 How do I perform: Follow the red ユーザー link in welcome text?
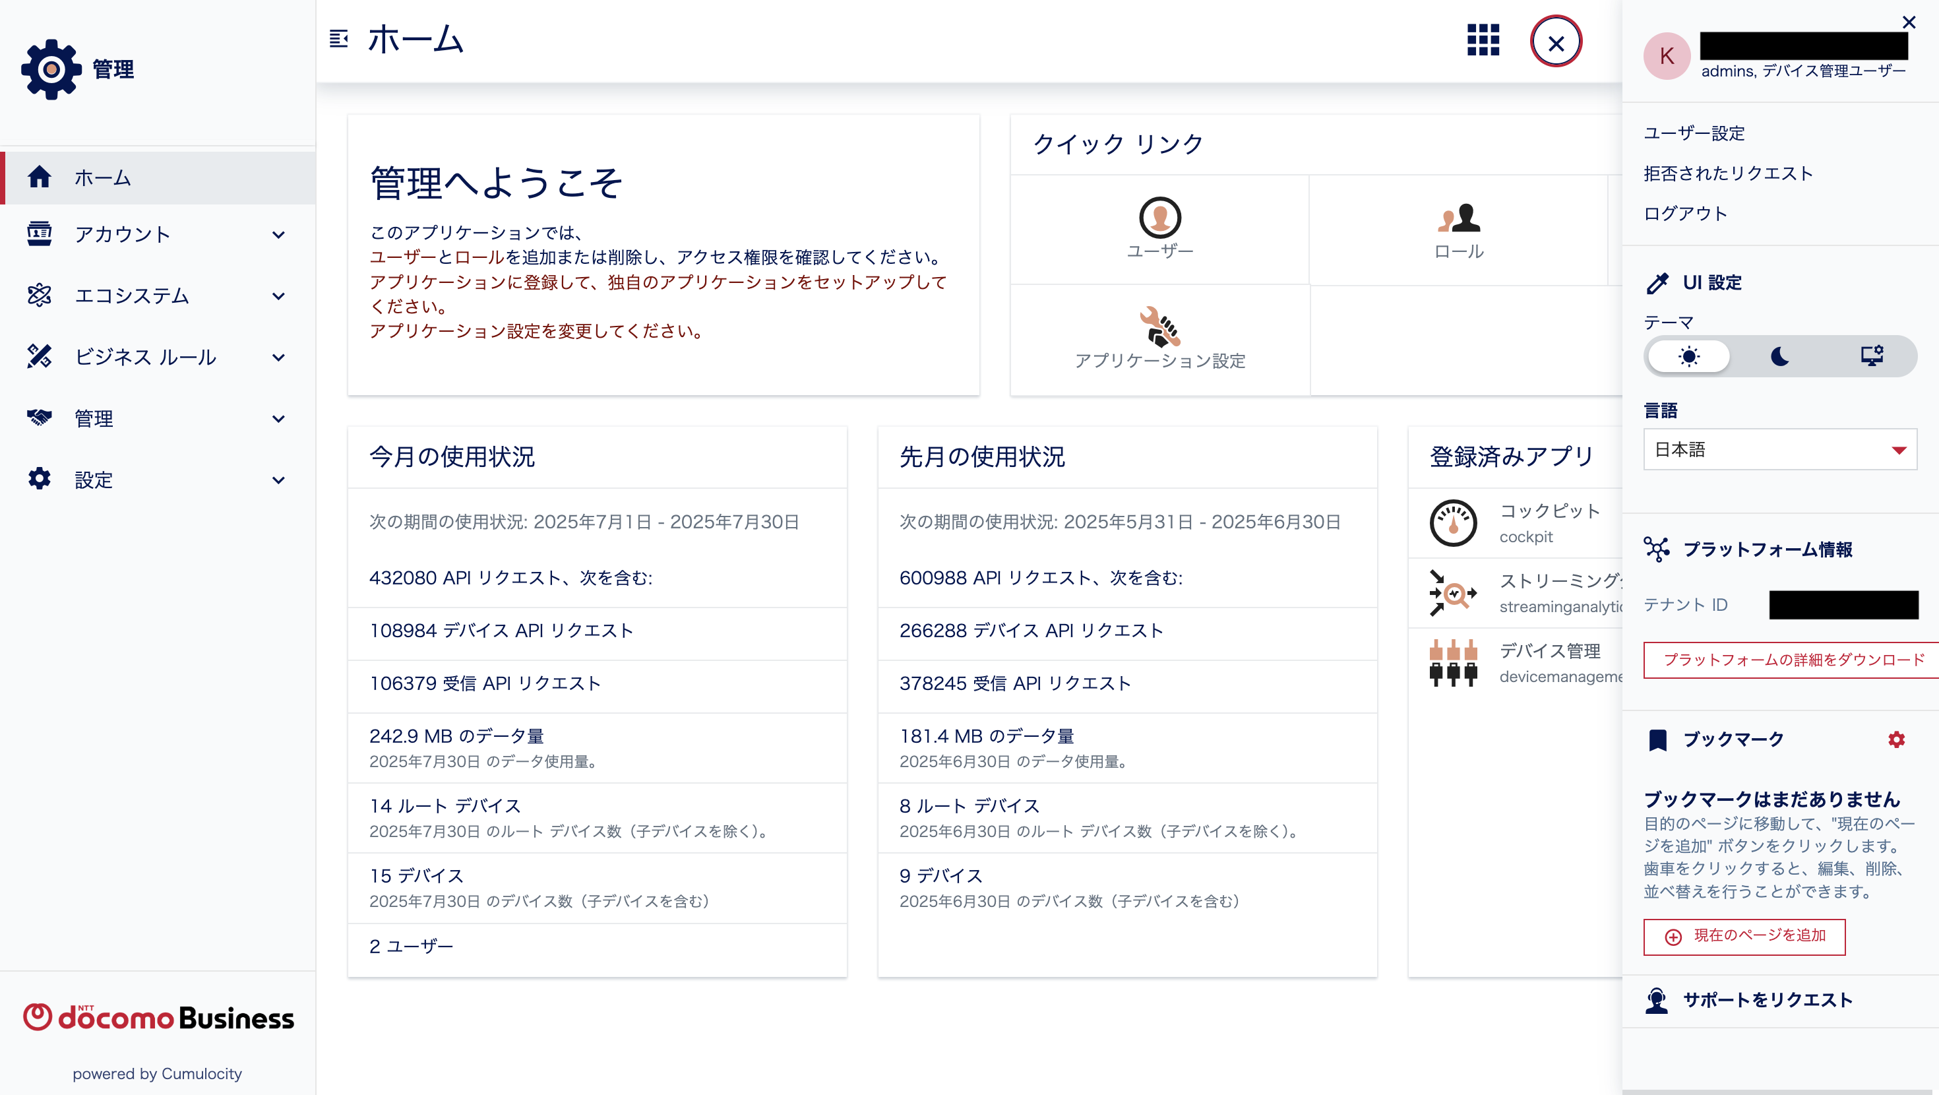(403, 257)
